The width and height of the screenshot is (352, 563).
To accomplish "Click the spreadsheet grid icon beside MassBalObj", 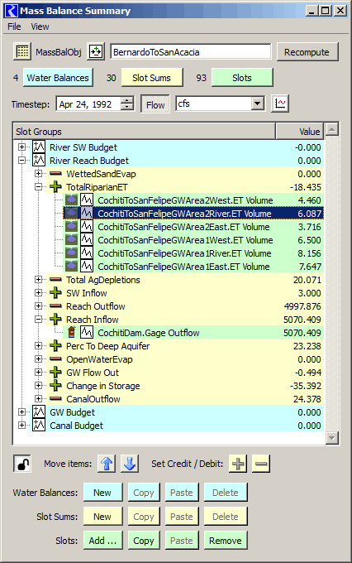I will 22,51.
